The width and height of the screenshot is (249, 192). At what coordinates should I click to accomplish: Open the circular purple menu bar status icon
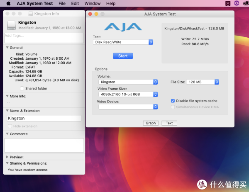tap(237, 3)
